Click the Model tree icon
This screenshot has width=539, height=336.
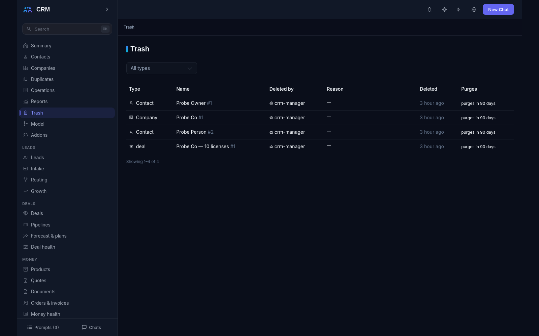coord(26,124)
